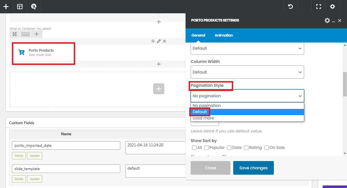Click the 2021-04-16 11:24:20 value box
The width and height of the screenshot is (347, 188).
[155, 148]
